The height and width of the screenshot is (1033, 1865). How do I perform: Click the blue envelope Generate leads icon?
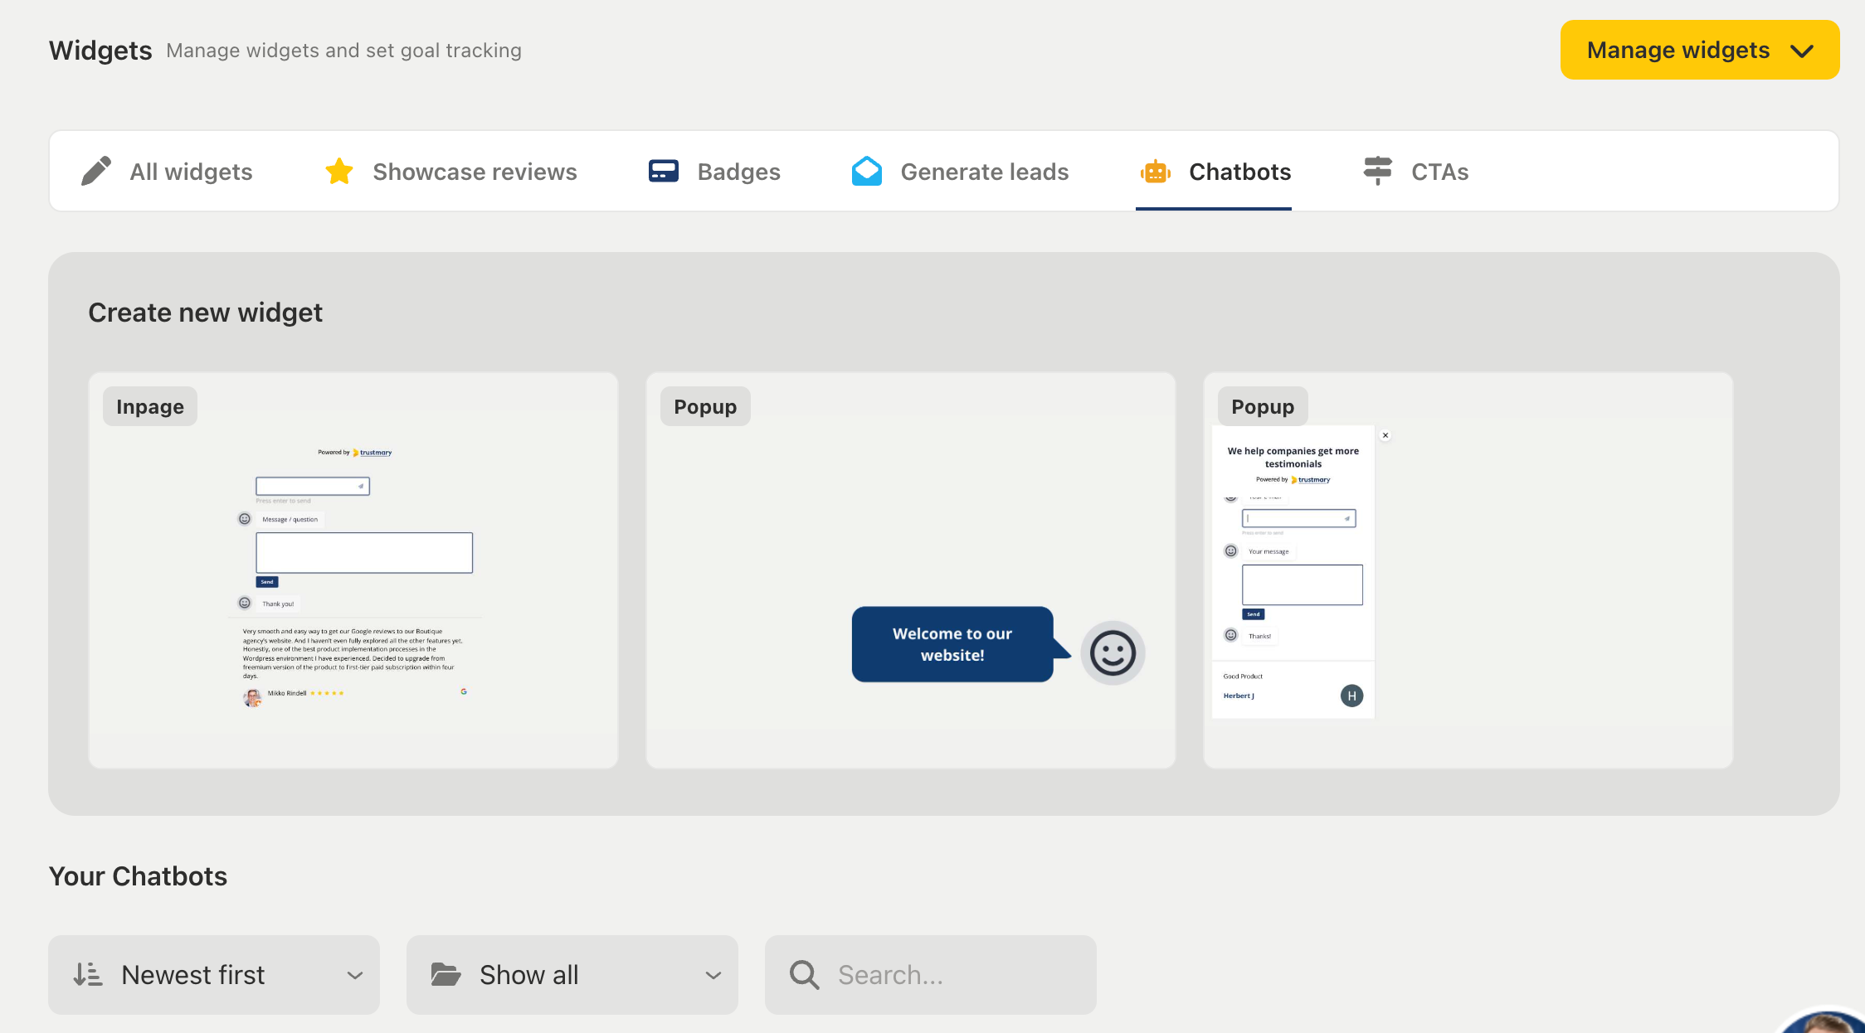coord(867,172)
